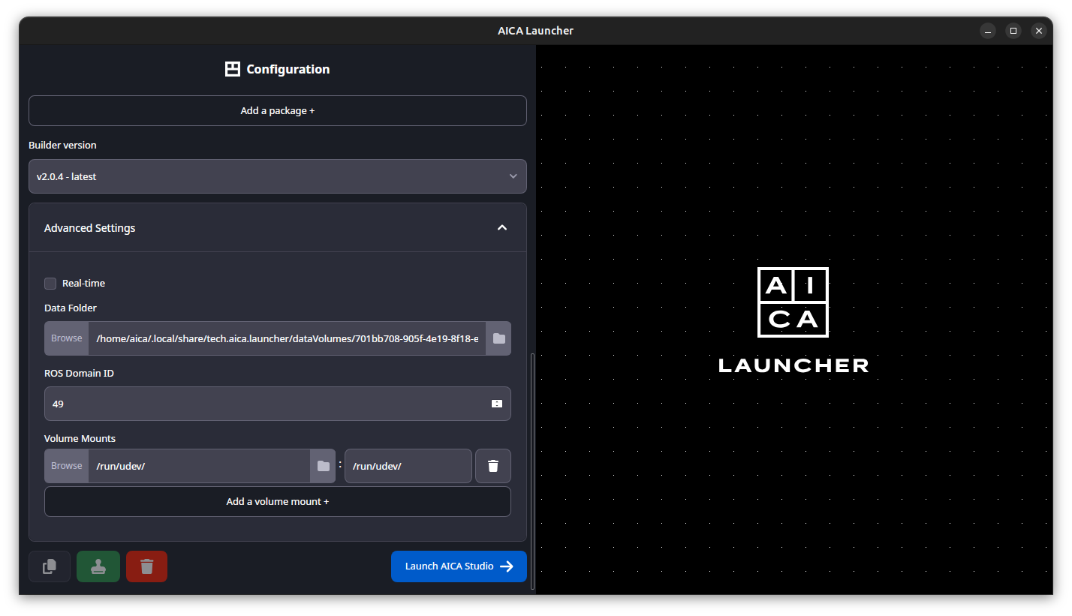Edit the volume mount host path field
The image size is (1072, 616).
pos(199,466)
